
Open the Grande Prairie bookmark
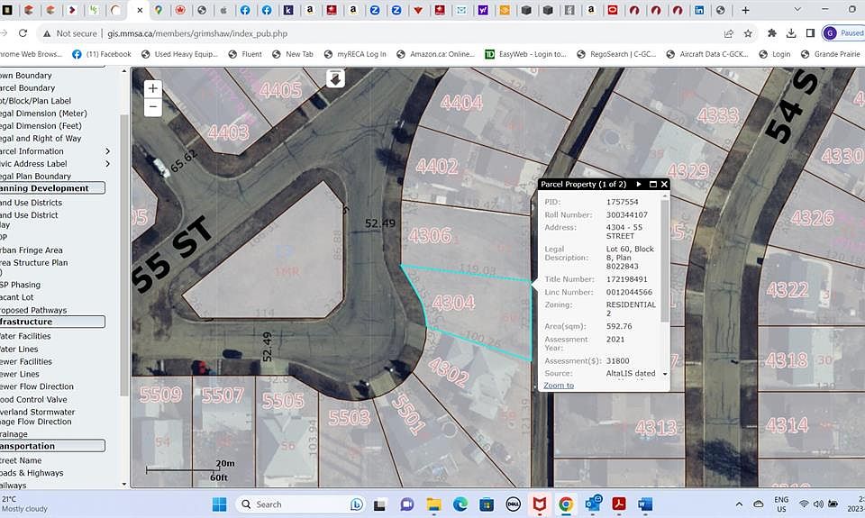[830, 54]
